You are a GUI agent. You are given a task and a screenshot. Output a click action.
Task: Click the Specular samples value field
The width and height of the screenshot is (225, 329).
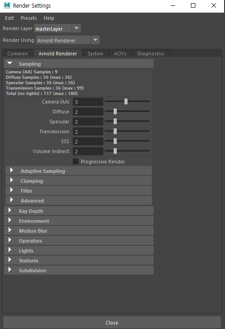pyautogui.click(x=88, y=122)
